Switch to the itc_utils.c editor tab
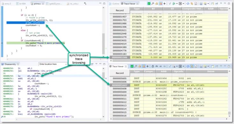This screenshot has height=124, width=234. click(x=73, y=4)
